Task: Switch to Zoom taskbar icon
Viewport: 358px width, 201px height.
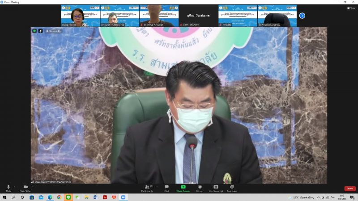Action: (x=123, y=197)
